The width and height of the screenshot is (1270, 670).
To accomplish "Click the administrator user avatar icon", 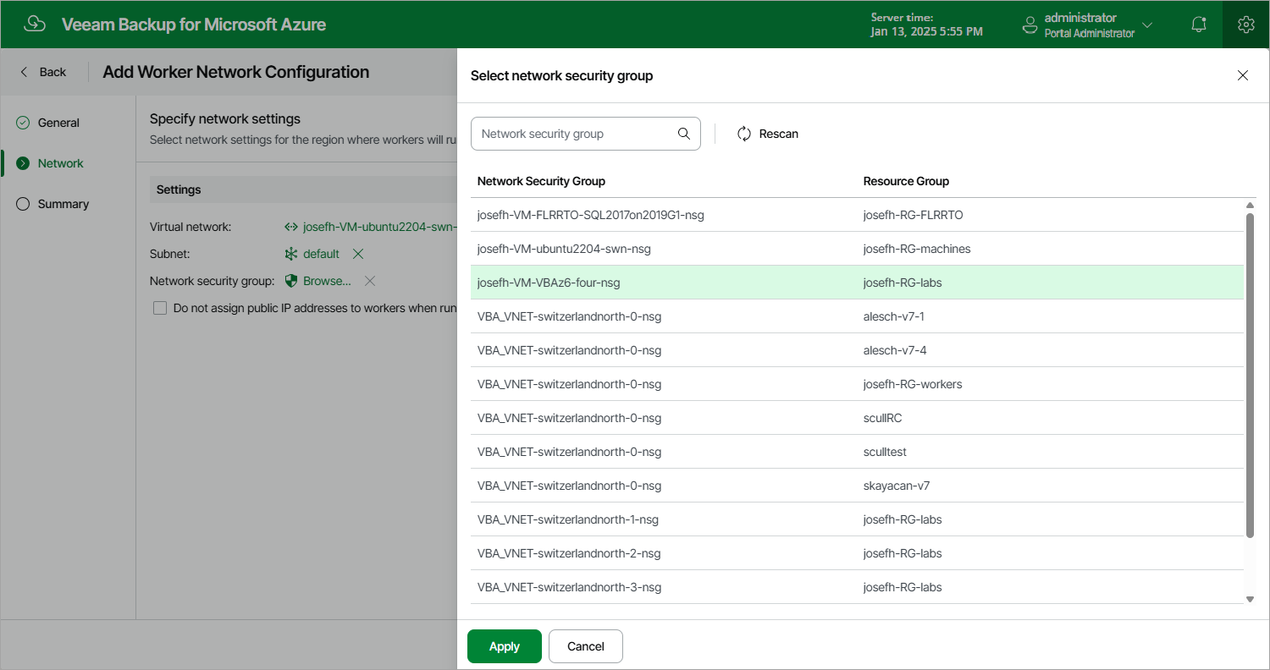I will [1030, 25].
